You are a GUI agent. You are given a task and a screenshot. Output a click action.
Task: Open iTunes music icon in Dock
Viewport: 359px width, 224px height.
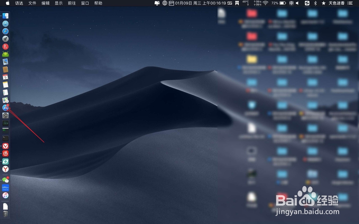tap(5, 195)
